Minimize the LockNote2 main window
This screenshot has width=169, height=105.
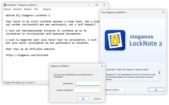89,5
